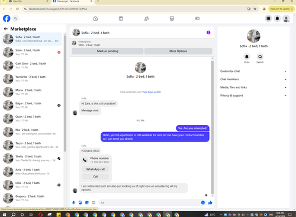Choose a sticker icon in composer
This screenshot has width=296, height=217.
[87, 202]
